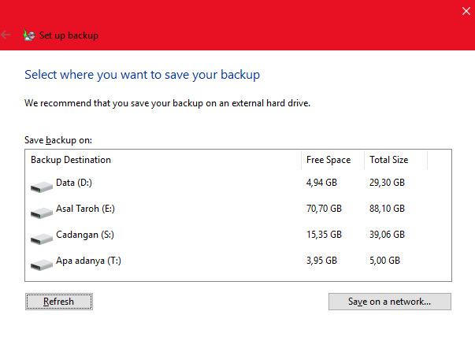Sort by Free Space column header
The width and height of the screenshot is (475, 363).
click(332, 160)
